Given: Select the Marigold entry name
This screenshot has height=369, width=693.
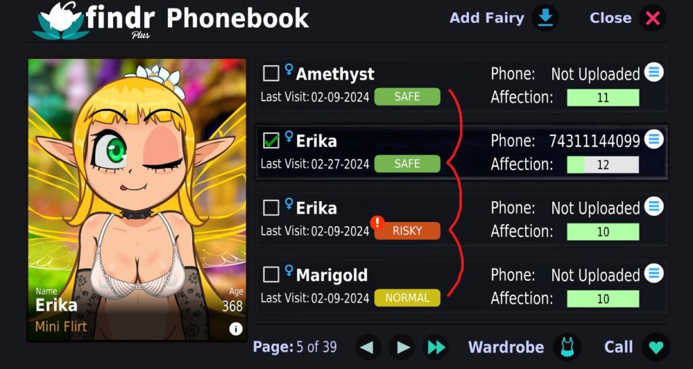Looking at the screenshot, I should 332,275.
